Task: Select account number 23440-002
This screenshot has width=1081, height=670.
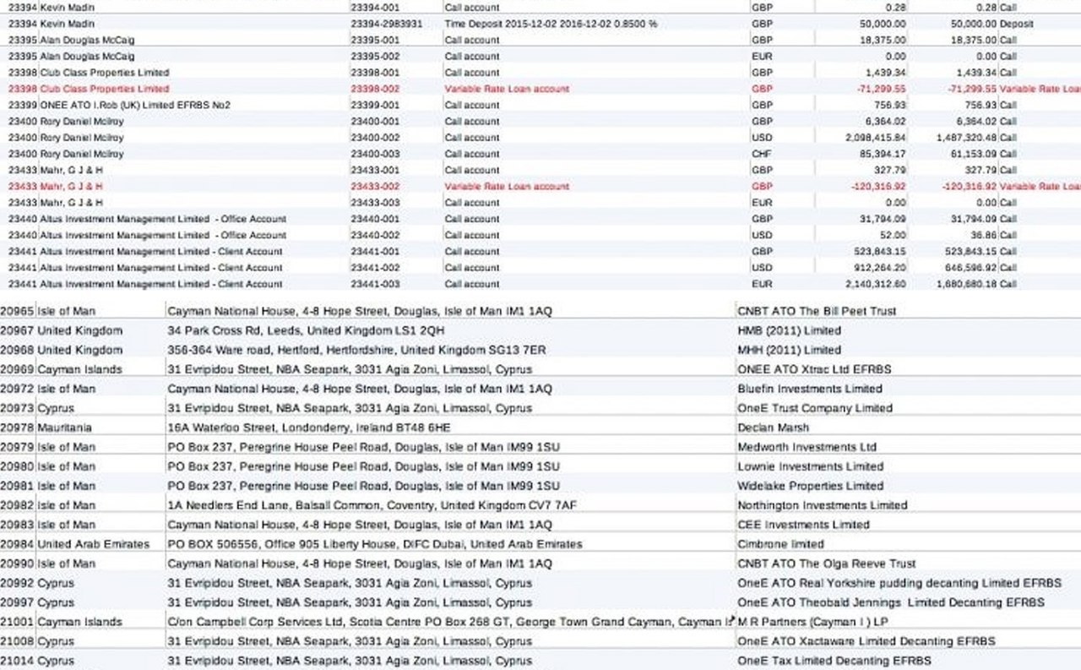Action: point(374,235)
